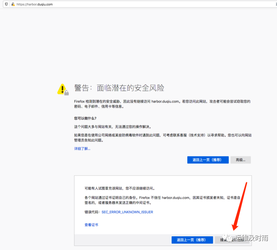Image resolution: width=277 pixels, height=250 pixels.
Task: Click the insecure connection padlock icon
Action: tap(13, 4)
